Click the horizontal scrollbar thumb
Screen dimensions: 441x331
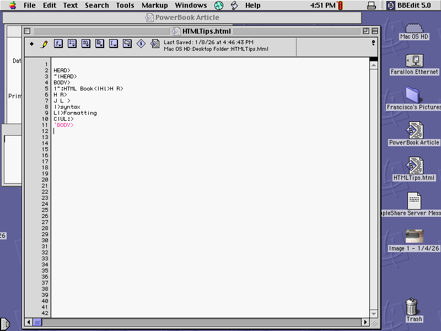(x=37, y=322)
